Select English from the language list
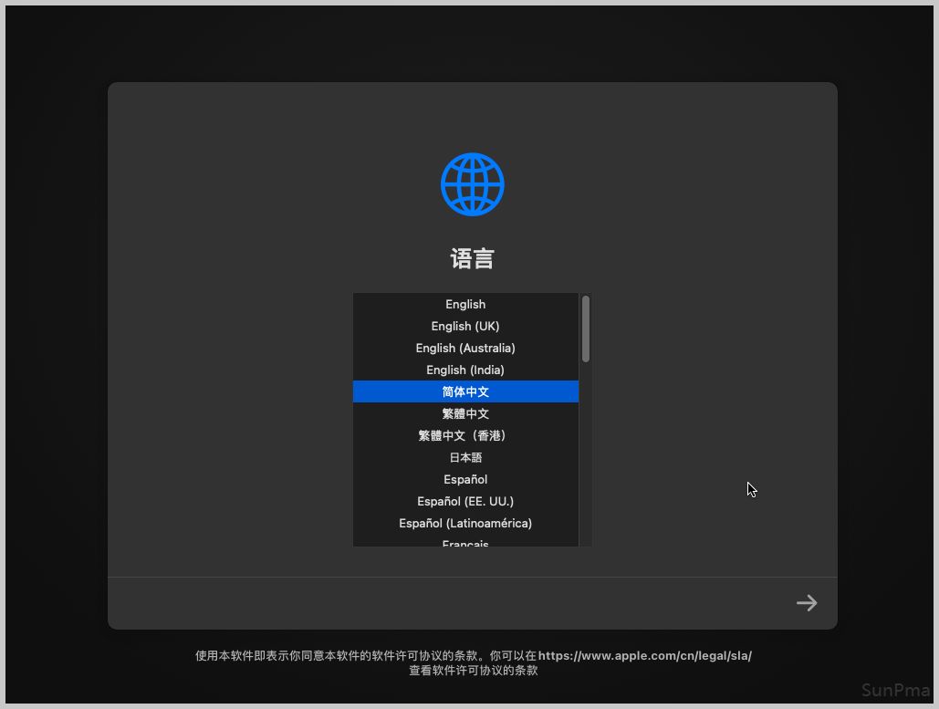Viewport: 939px width, 709px height. [465, 305]
